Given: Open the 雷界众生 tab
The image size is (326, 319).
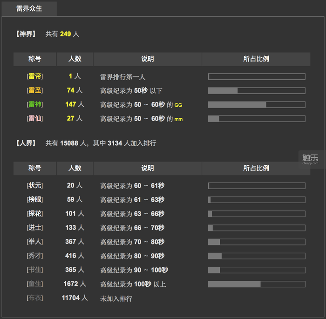Looking at the screenshot, I should coord(29,8).
